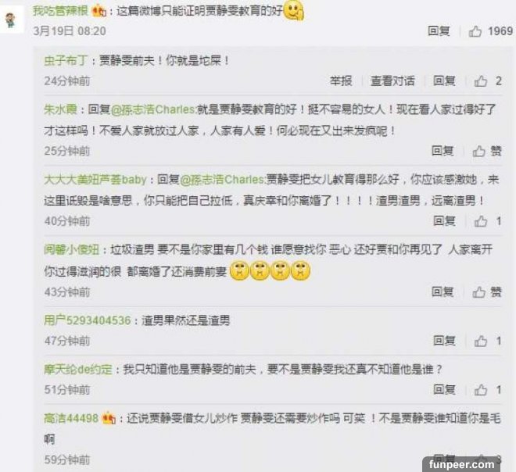Visit 大大大美妞芦荟baby's profile
Screen dimensions: 516x472
click(95, 180)
